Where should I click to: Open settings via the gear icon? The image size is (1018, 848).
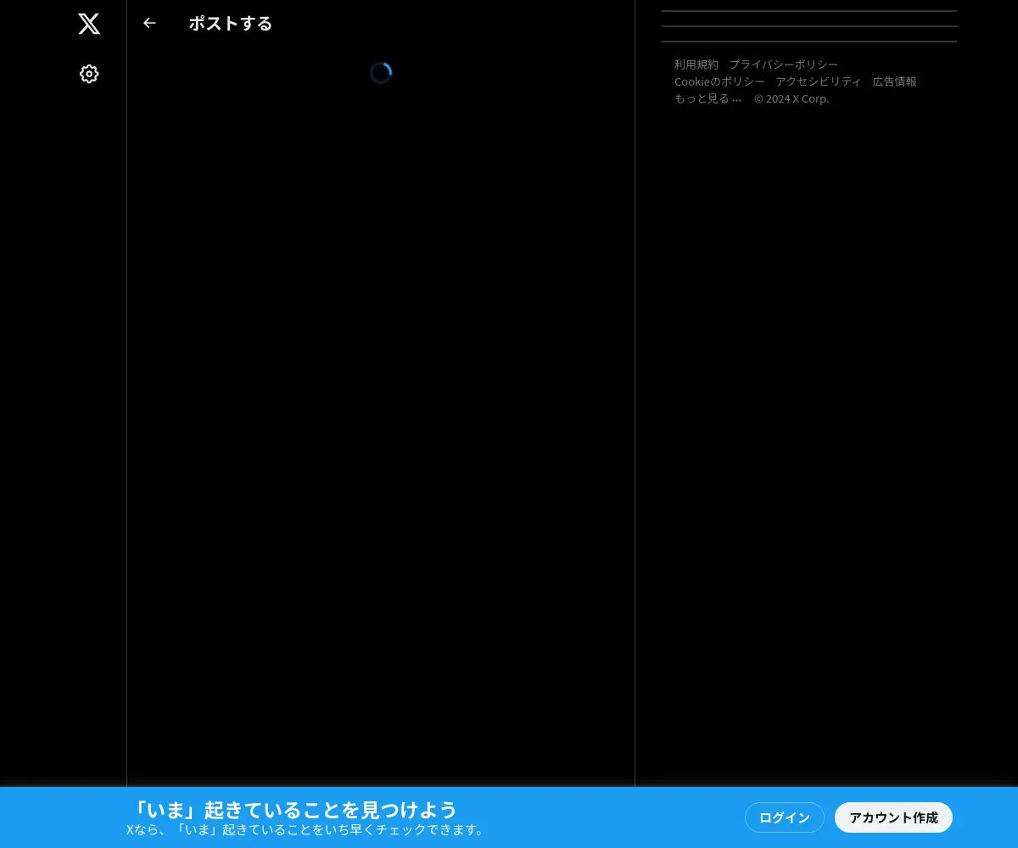89,74
